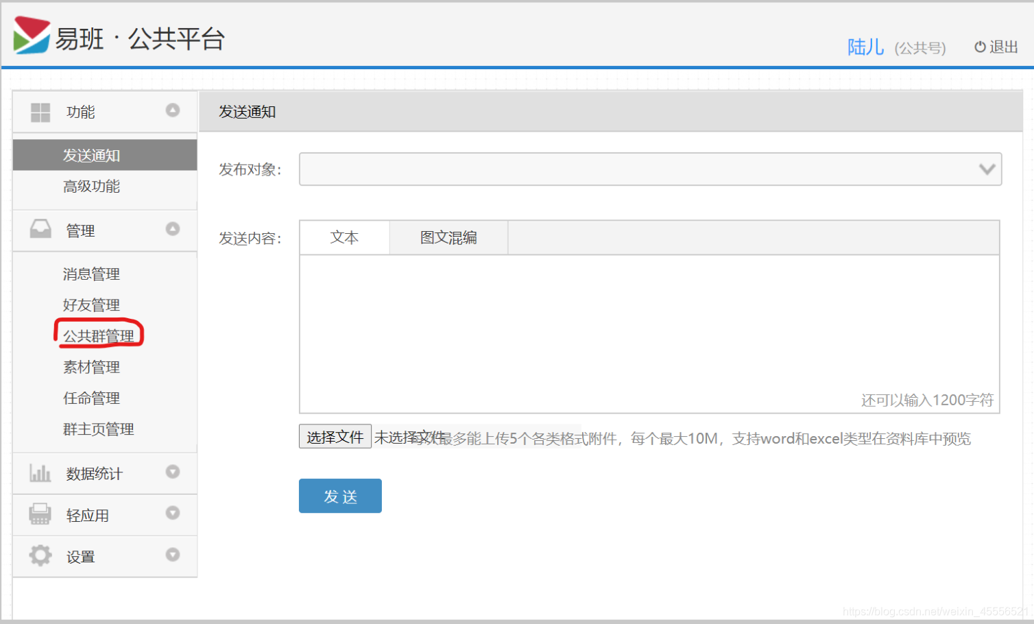Click the 设置 section label

coord(81,557)
